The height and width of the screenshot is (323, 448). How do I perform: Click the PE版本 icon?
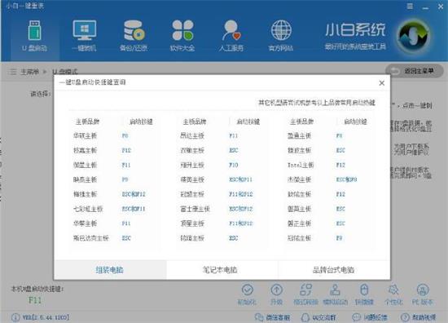pyautogui.click(x=423, y=290)
